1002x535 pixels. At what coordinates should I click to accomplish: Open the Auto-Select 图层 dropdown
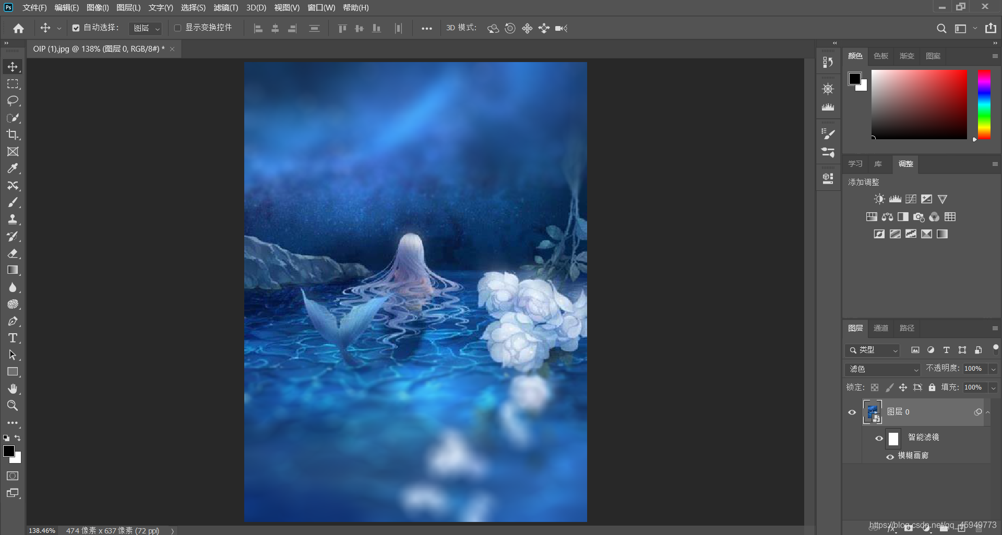pos(145,28)
